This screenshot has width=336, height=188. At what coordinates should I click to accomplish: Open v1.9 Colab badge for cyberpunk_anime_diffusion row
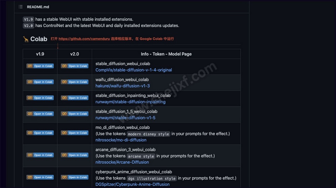pyautogui.click(x=40, y=177)
